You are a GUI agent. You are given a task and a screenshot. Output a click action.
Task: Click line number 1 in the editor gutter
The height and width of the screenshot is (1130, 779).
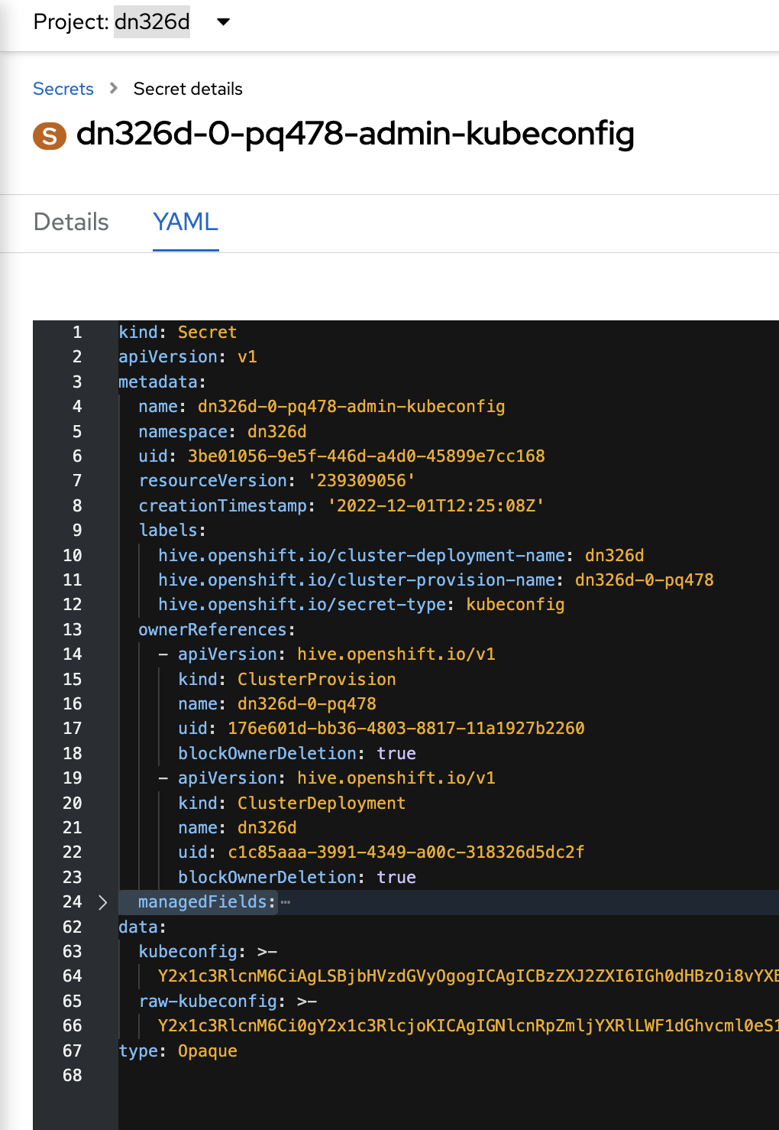point(77,333)
